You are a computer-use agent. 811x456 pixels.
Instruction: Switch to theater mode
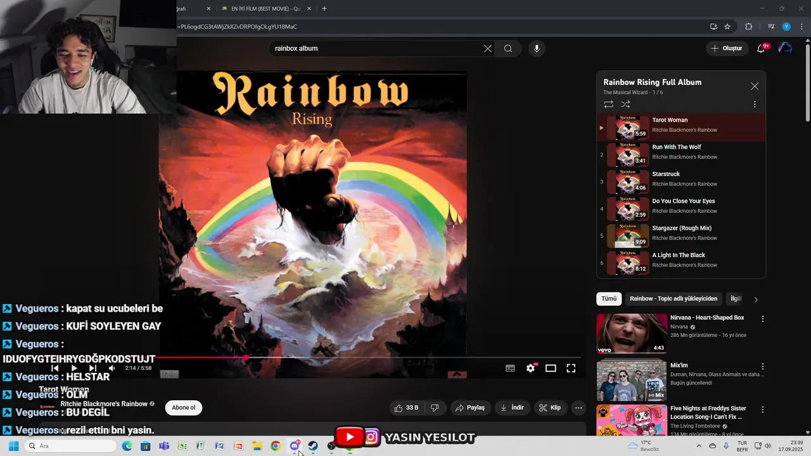[x=551, y=368]
